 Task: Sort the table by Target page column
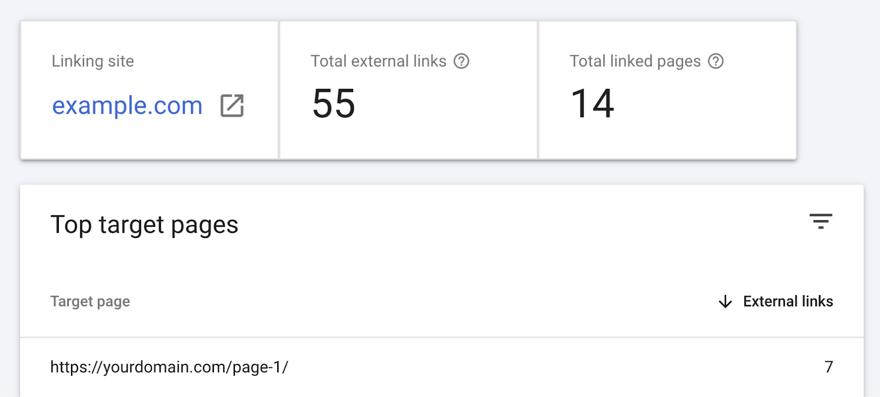90,301
